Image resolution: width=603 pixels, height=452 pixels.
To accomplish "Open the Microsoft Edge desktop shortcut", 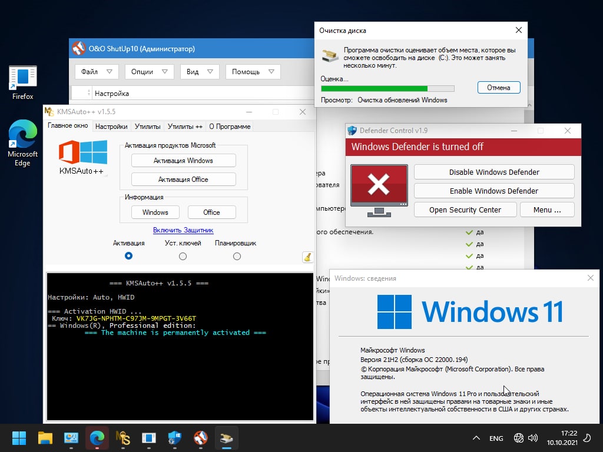I will [x=23, y=143].
